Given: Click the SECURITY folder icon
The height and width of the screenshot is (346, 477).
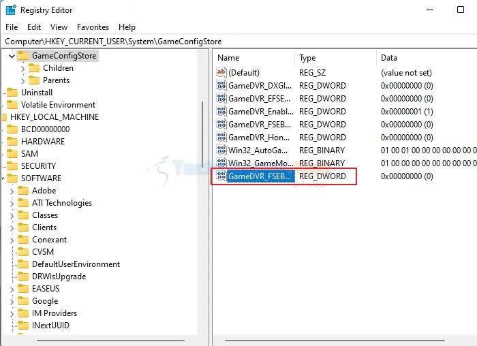Looking at the screenshot, I should point(12,166).
